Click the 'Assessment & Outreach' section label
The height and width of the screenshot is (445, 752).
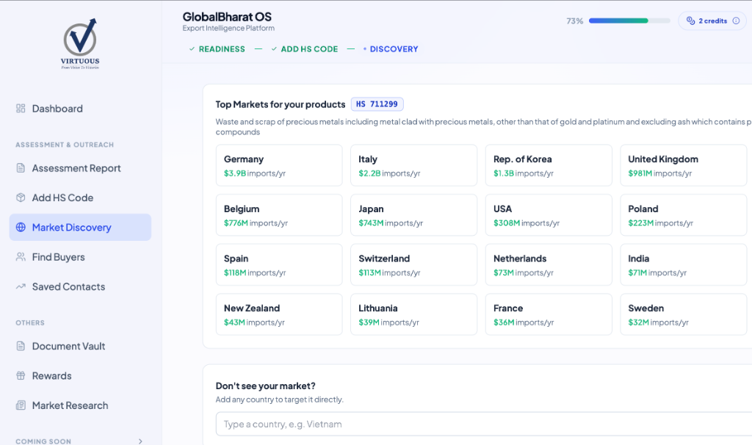(65, 145)
